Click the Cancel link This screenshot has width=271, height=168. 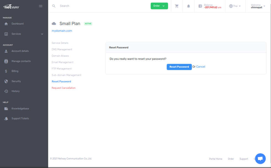(201, 67)
